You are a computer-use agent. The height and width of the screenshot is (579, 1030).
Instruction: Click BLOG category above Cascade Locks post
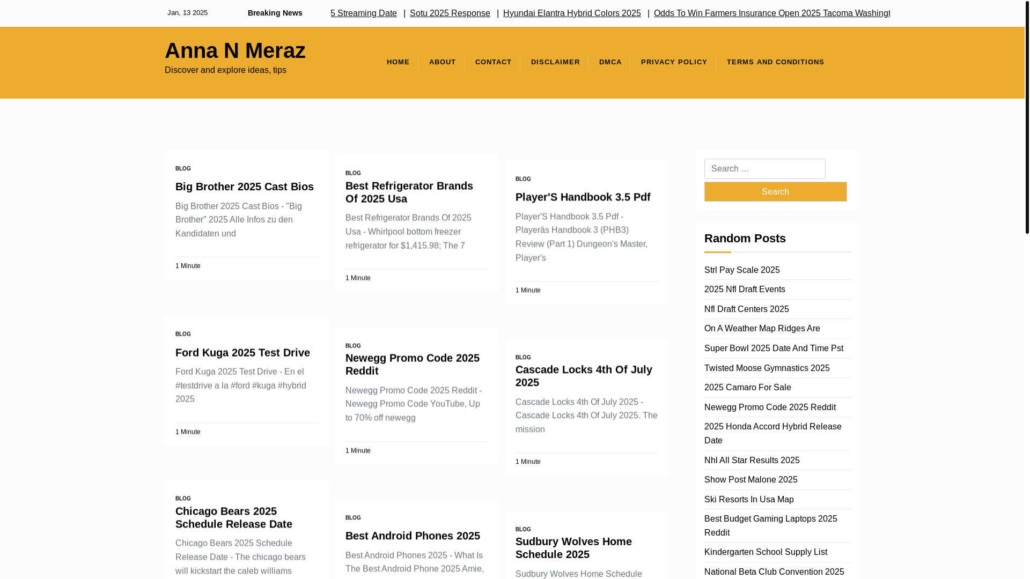pyautogui.click(x=523, y=357)
